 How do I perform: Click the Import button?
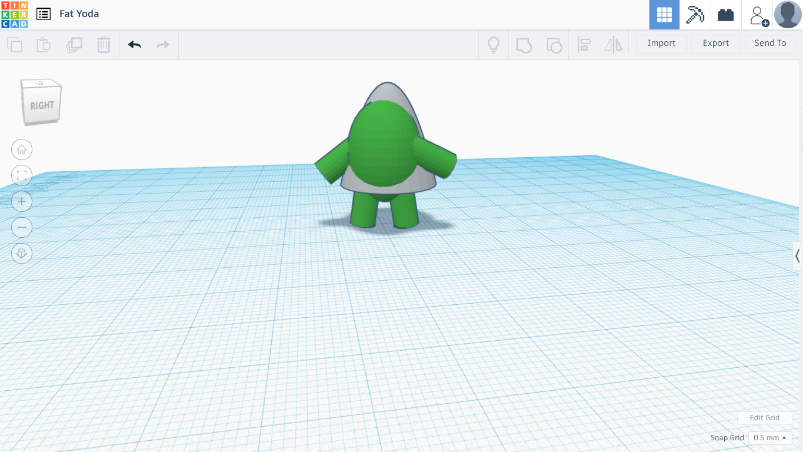(x=662, y=44)
